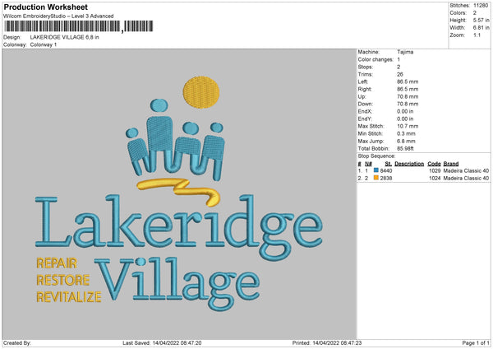Click 'Madeira Classic 40' brand in row 2
The height and width of the screenshot is (349, 493).
coord(466,179)
